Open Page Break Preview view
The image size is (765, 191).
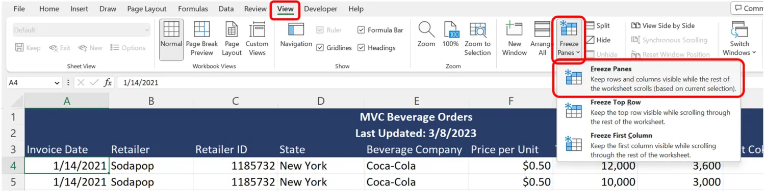(202, 40)
